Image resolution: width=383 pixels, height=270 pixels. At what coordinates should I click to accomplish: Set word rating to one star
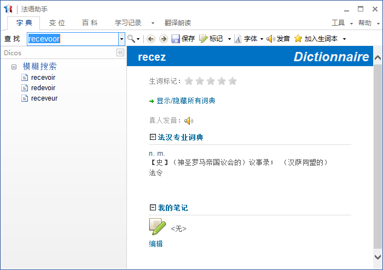tap(189, 81)
